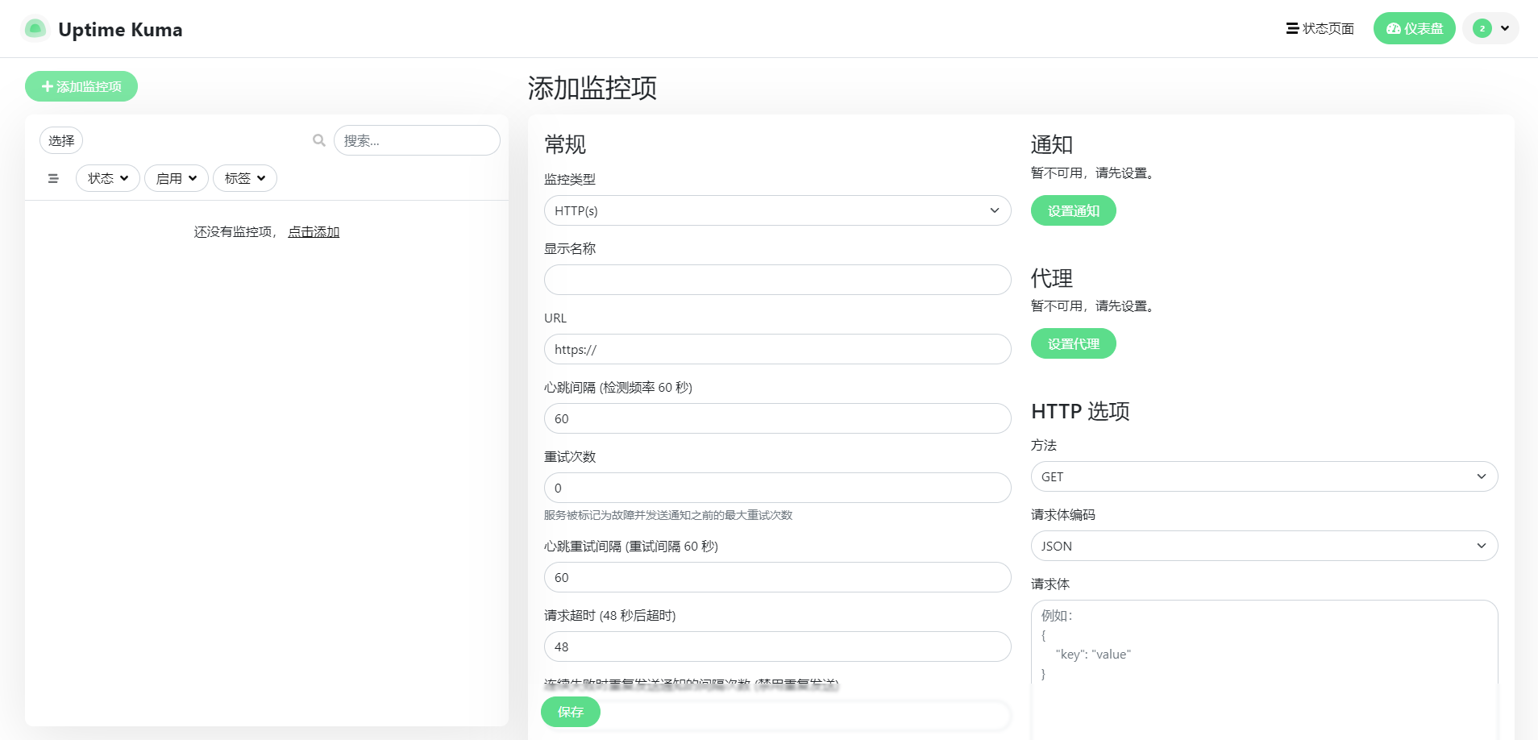The height and width of the screenshot is (740, 1538).
Task: Click the Uptime Kuma title text
Action: coord(120,30)
